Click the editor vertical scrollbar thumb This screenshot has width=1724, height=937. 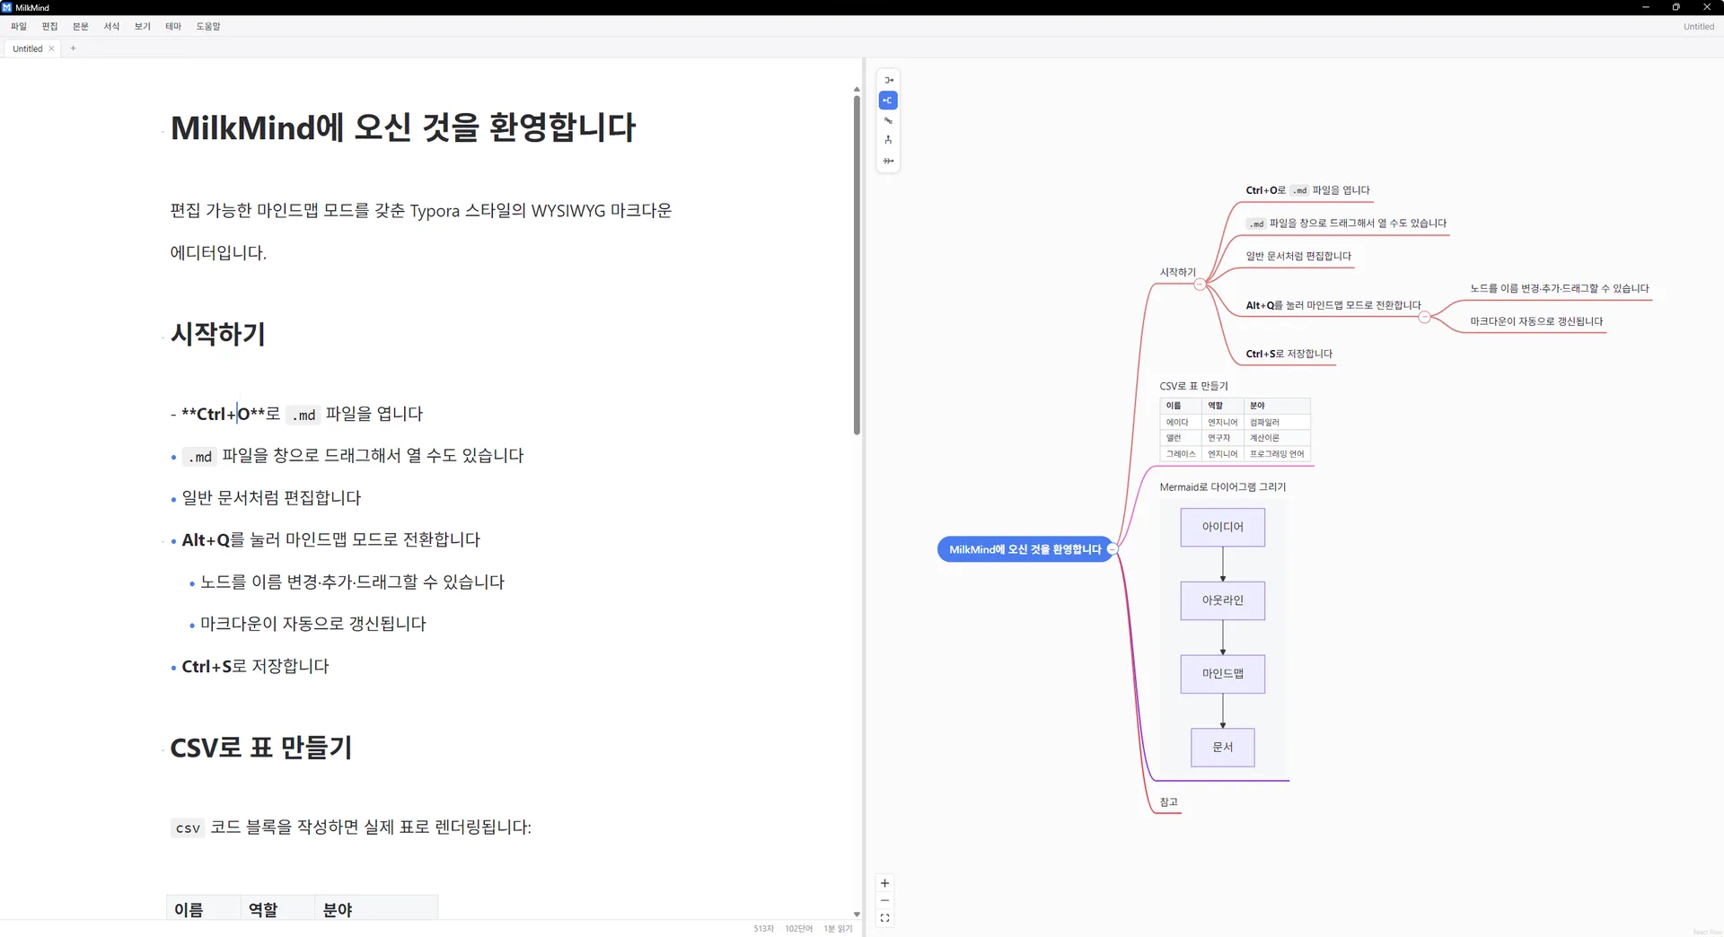point(857,266)
